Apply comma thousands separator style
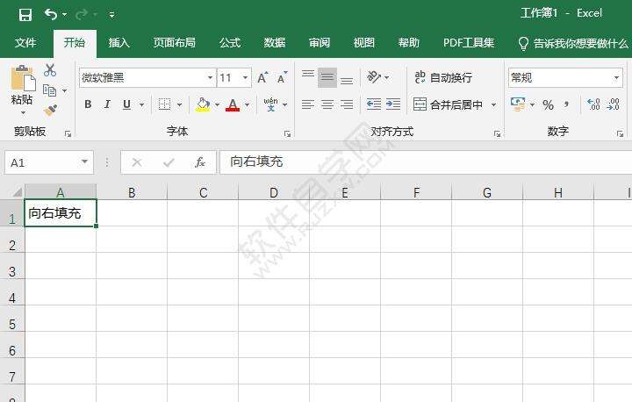 [567, 104]
